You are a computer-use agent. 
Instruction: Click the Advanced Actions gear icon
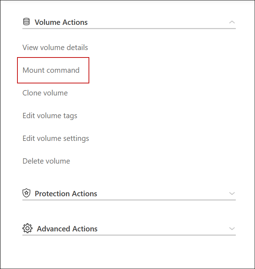(x=27, y=229)
